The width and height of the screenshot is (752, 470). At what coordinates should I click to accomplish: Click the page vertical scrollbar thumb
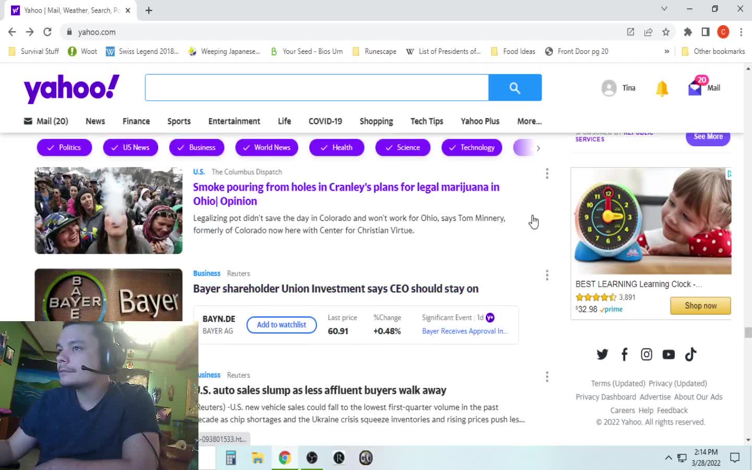(748, 333)
